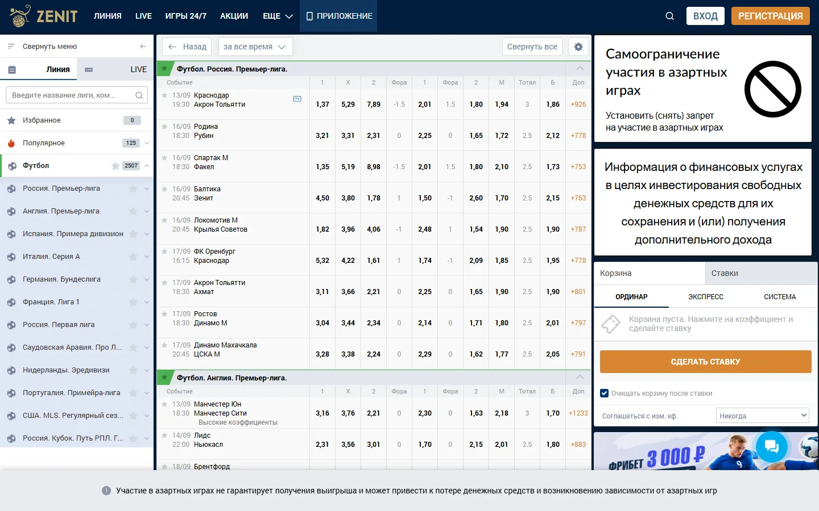The image size is (819, 511).
Task: Click the ball icon beside Англия. Премьер-лига
Action: click(11, 211)
